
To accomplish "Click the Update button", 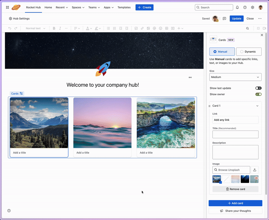I will coord(237,19).
